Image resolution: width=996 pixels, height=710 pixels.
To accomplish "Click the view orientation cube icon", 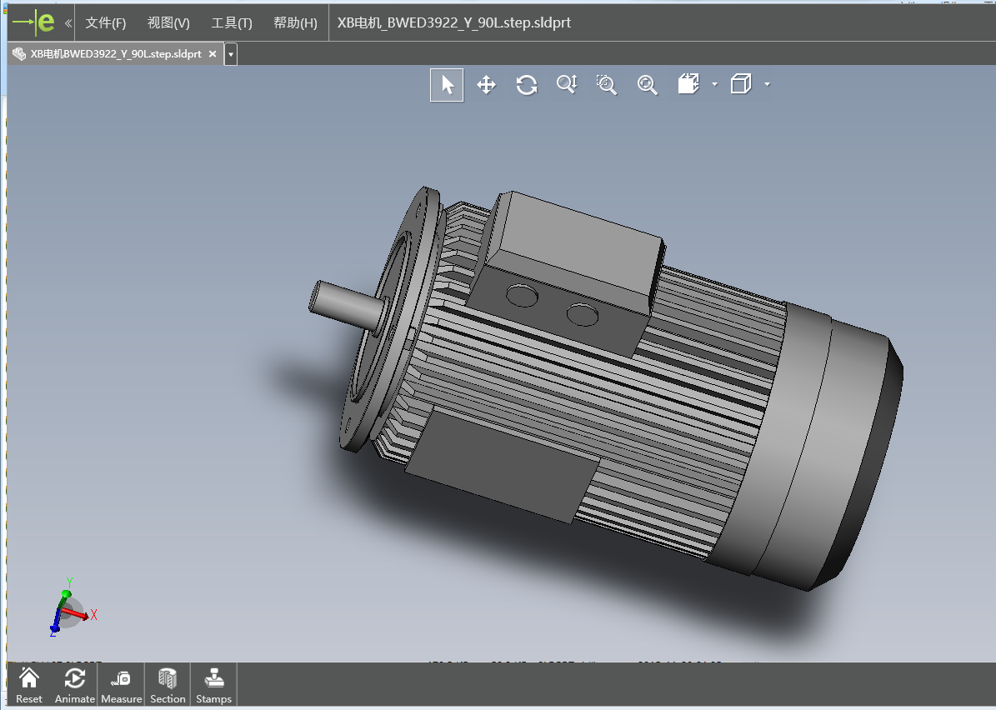I will pos(688,84).
